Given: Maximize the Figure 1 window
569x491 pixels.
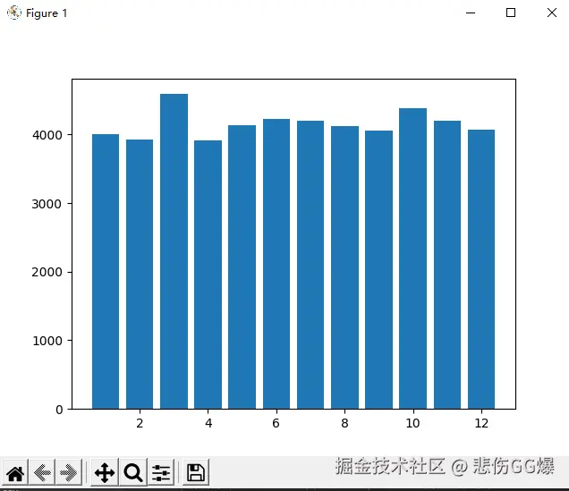Looking at the screenshot, I should pyautogui.click(x=511, y=13).
